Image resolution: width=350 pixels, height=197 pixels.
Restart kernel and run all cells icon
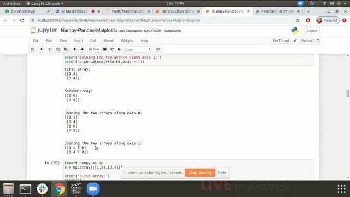coord(119,49)
